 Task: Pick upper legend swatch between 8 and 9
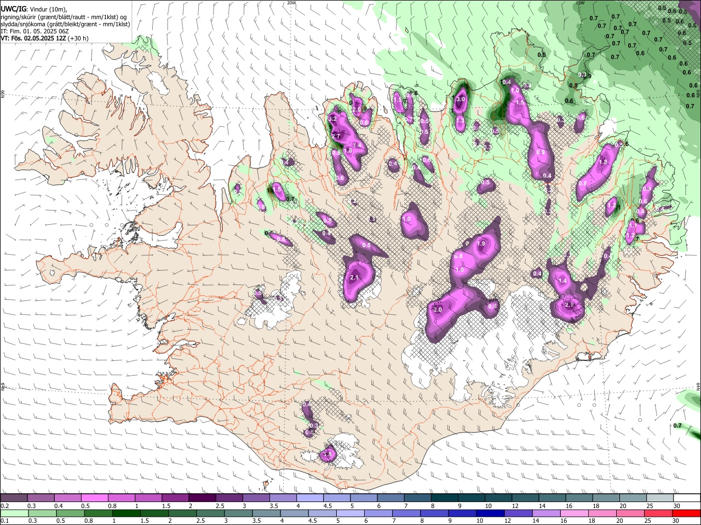tap(444, 498)
